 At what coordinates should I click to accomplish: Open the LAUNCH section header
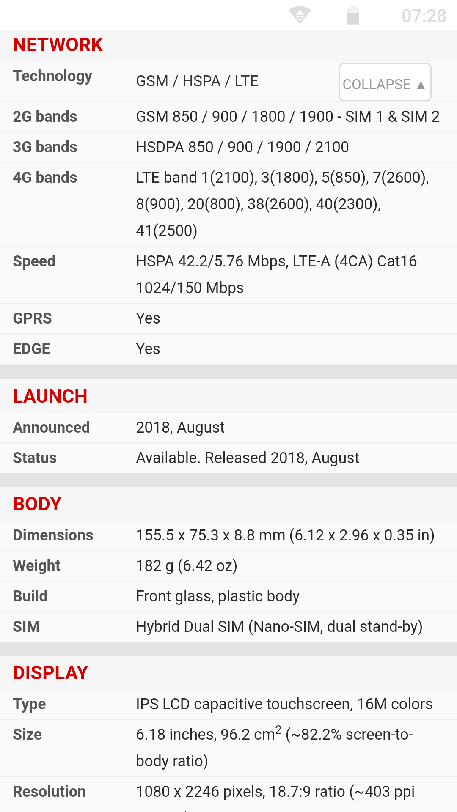point(50,396)
